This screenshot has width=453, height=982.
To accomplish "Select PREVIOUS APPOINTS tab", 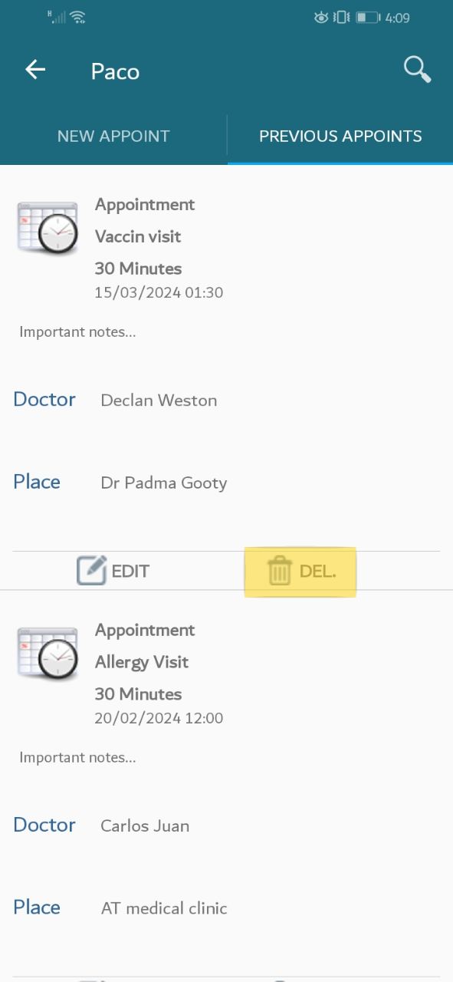I will (340, 137).
